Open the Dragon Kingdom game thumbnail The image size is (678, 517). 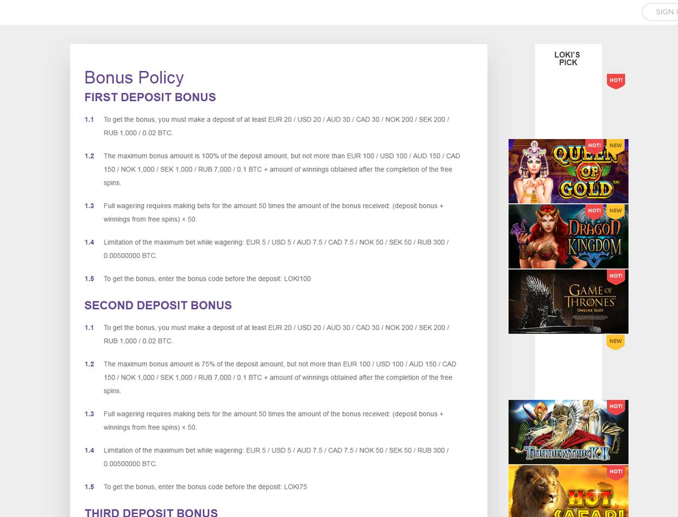tap(568, 236)
